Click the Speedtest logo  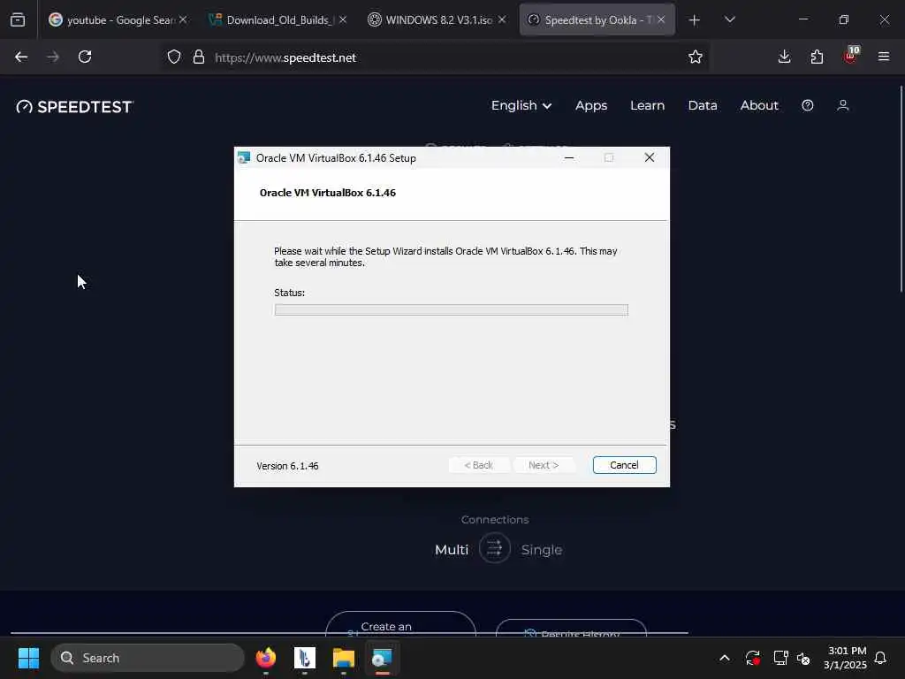(75, 107)
